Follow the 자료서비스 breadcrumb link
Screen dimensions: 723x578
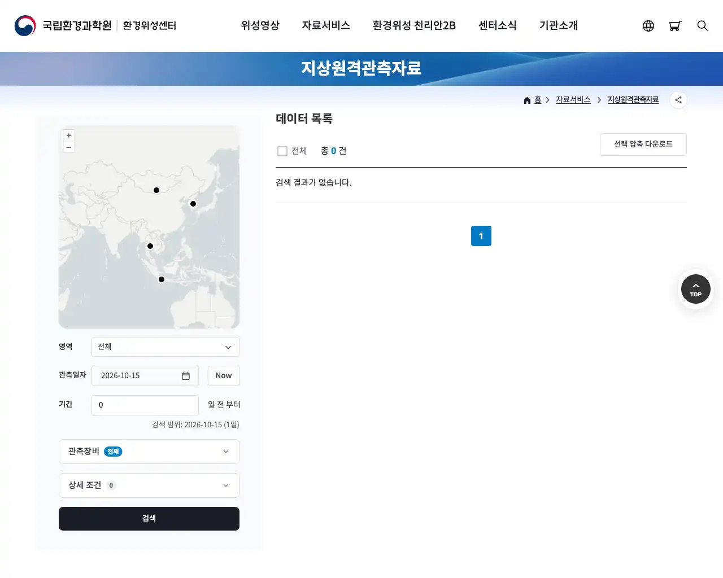pyautogui.click(x=573, y=100)
